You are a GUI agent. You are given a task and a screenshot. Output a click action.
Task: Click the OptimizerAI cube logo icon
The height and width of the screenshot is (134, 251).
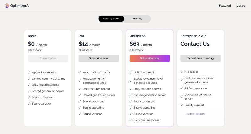coord(7,6)
